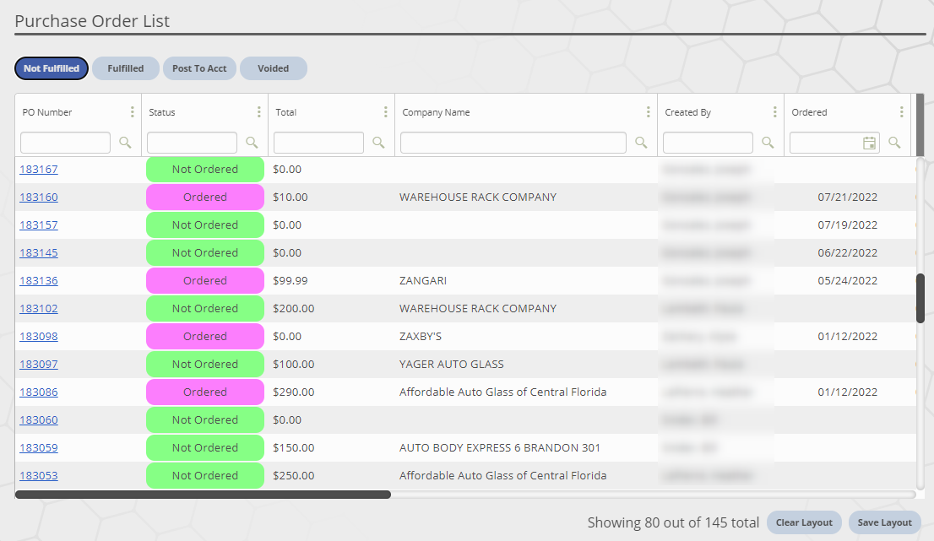Viewport: 934px width, 541px height.
Task: Click the Created By search icon
Action: coord(768,143)
